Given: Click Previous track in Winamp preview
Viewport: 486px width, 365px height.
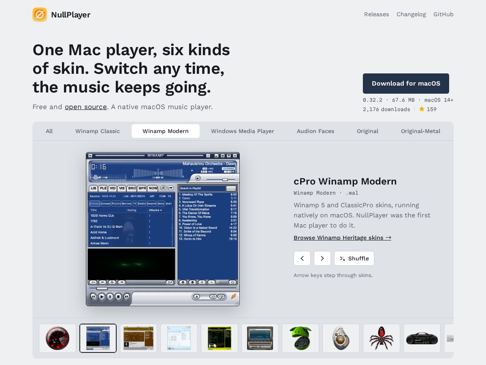Looking at the screenshot, I should coord(93,297).
